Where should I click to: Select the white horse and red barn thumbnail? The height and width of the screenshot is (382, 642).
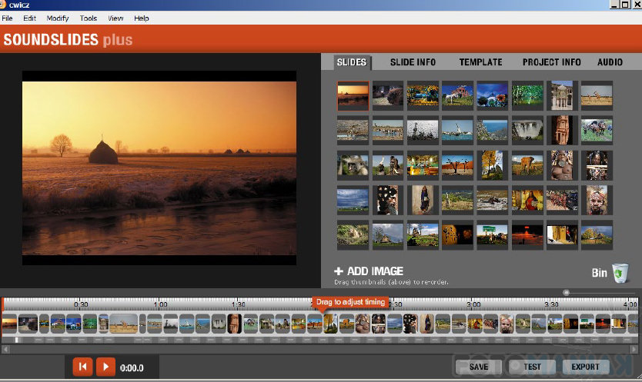tap(457, 96)
